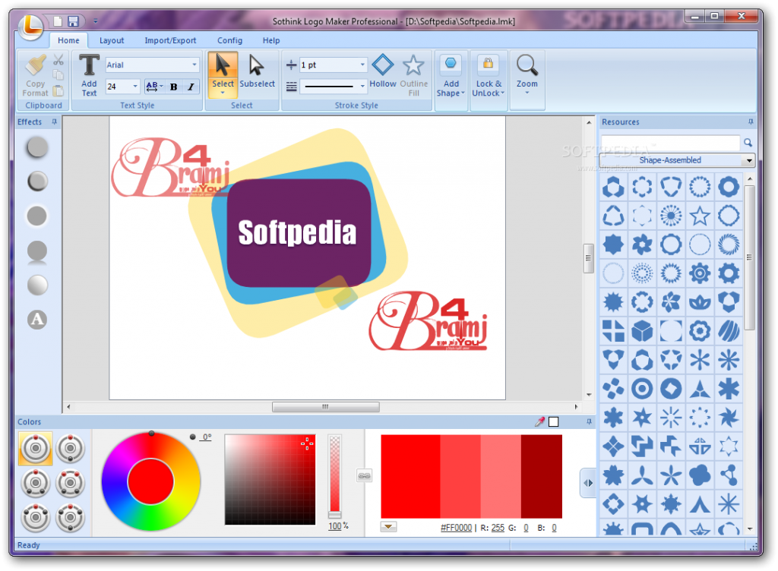Select the Add Text tool
Viewport: 778px width, 571px height.
pyautogui.click(x=89, y=74)
